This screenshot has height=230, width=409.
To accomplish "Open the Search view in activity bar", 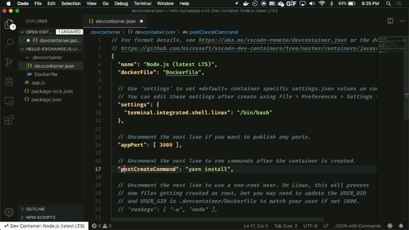I will point(9,43).
